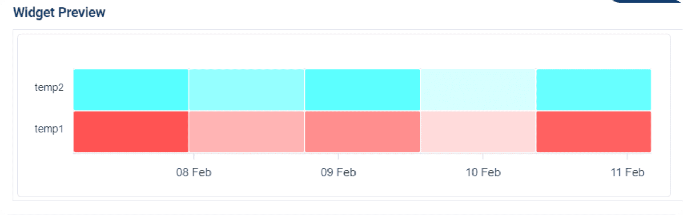Click the Widget Preview heading

(59, 12)
